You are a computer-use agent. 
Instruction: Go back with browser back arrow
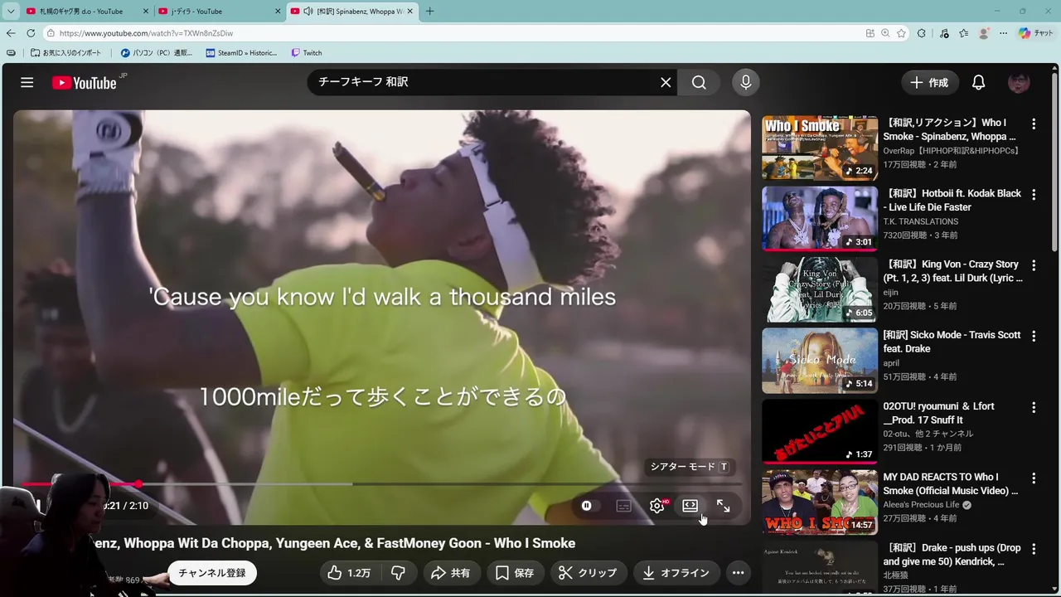11,33
